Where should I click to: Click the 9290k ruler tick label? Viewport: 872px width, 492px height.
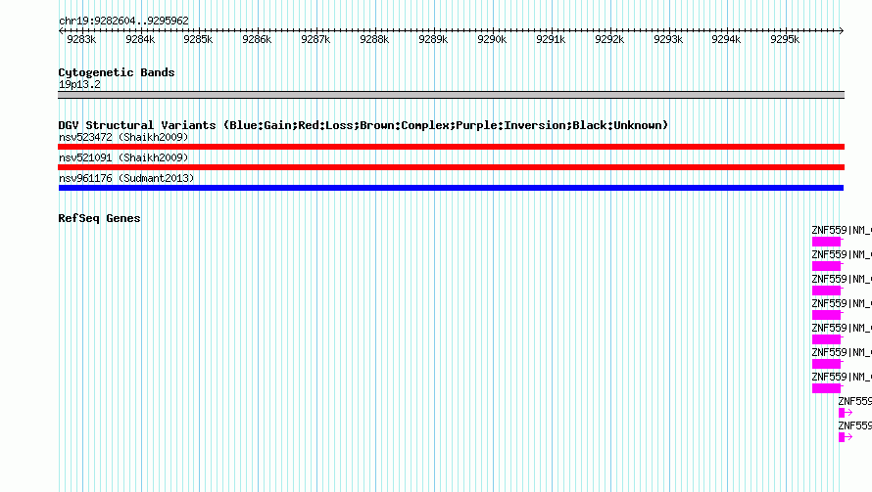[x=492, y=39]
